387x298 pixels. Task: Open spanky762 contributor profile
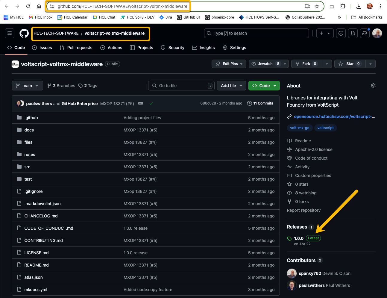(310, 273)
